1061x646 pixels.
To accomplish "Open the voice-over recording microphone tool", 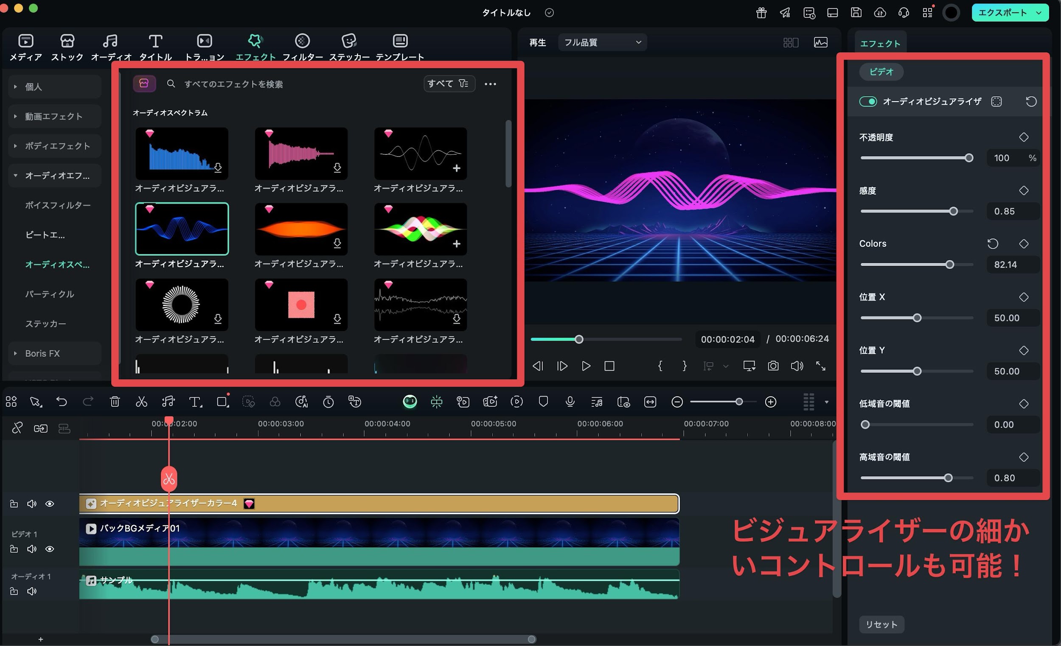I will coord(570,402).
